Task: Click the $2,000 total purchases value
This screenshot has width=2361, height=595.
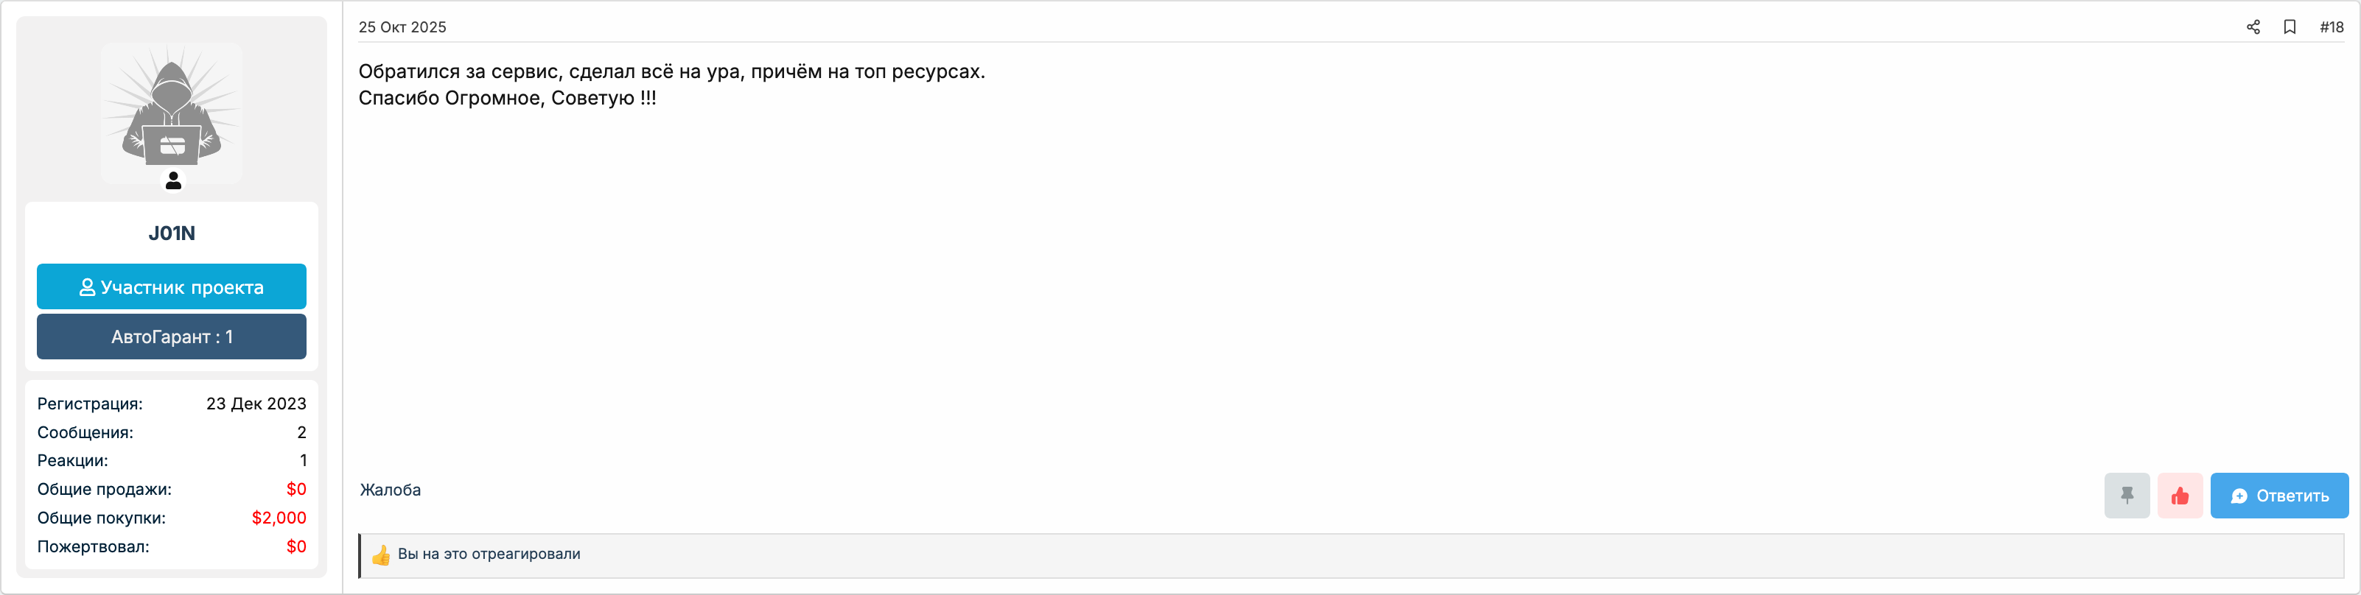Action: (x=281, y=517)
